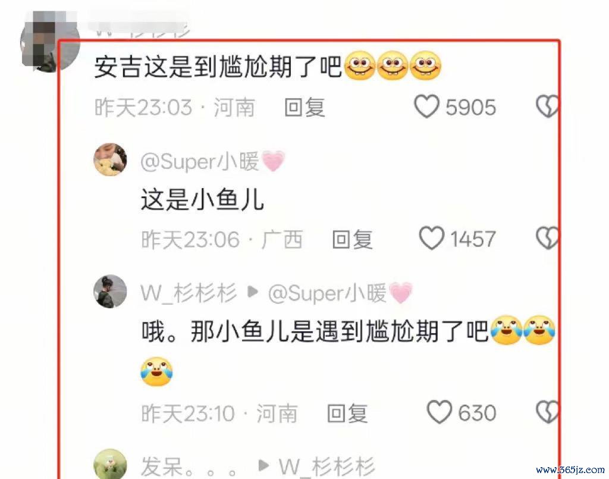Open the blurred avatar of top commenter
The height and width of the screenshot is (479, 609).
point(49,42)
